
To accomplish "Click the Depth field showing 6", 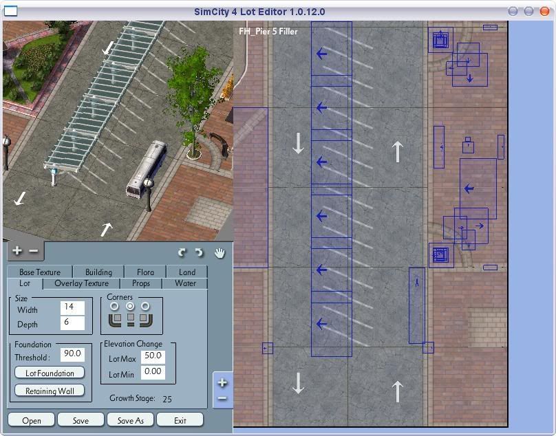I will pyautogui.click(x=73, y=323).
